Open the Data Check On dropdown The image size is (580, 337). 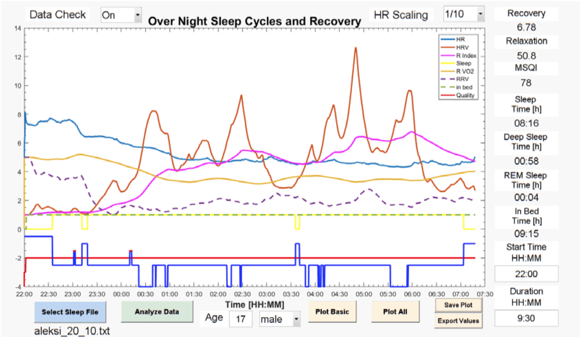[121, 16]
